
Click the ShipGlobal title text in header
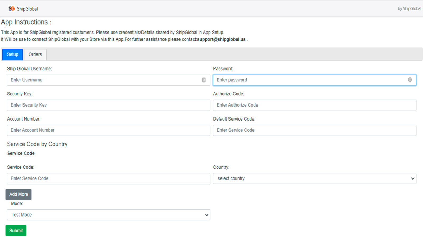[27, 9]
